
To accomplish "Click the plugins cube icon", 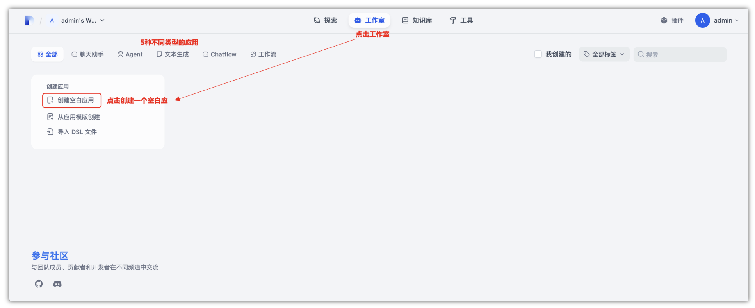I will pos(664,20).
